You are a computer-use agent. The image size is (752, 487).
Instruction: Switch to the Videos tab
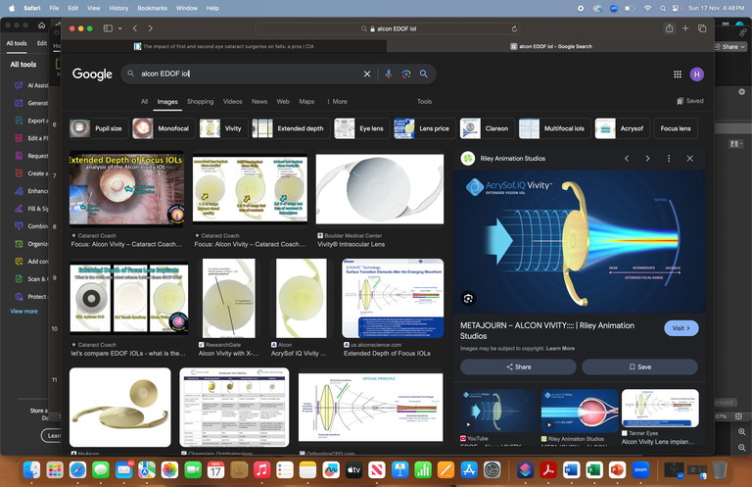point(233,102)
